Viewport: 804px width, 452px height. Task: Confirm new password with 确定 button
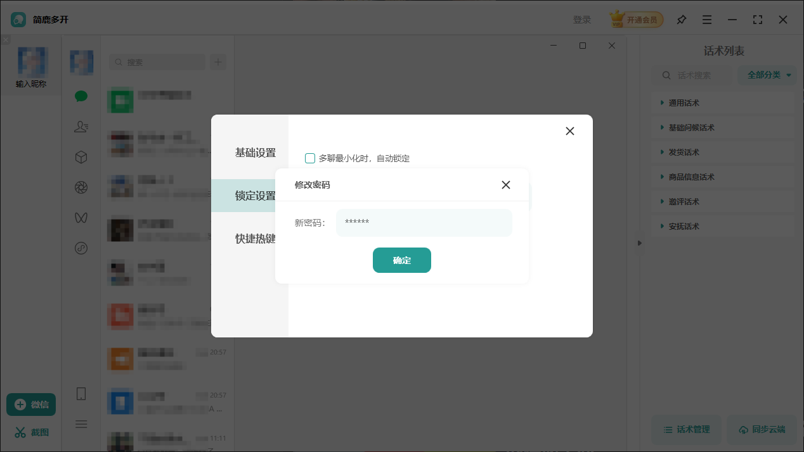pyautogui.click(x=402, y=260)
